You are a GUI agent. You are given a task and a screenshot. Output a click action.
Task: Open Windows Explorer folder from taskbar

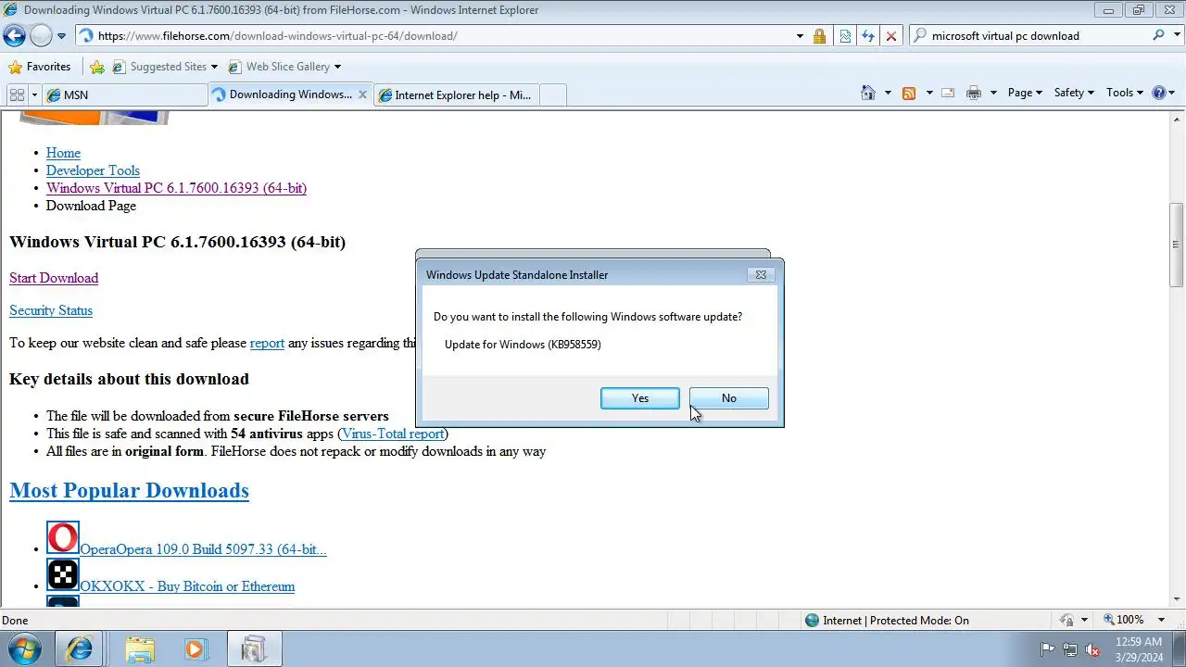pyautogui.click(x=140, y=649)
